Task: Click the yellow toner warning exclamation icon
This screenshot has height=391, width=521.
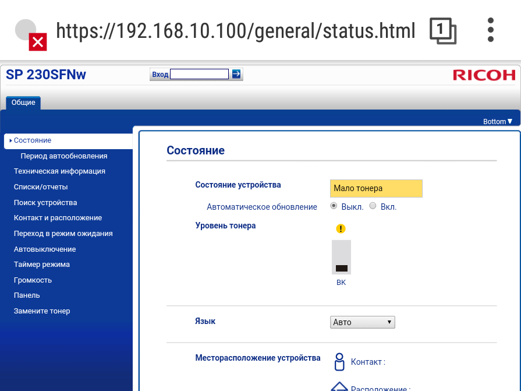Action: (341, 229)
